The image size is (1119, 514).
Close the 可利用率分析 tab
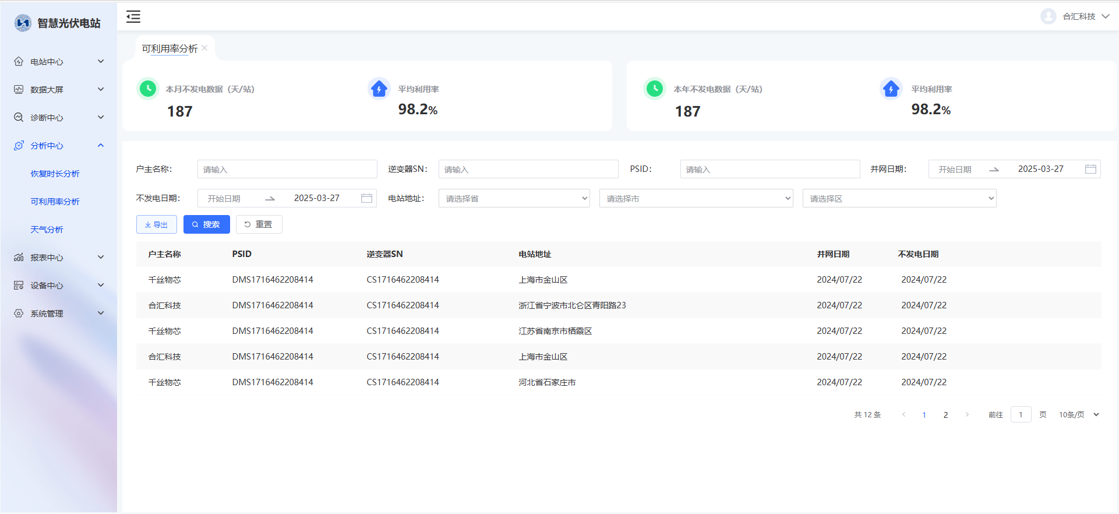point(204,48)
